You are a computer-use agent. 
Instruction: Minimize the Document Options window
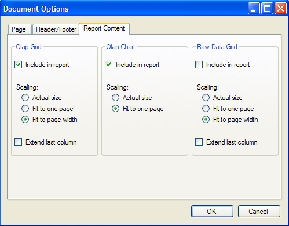click(x=254, y=9)
